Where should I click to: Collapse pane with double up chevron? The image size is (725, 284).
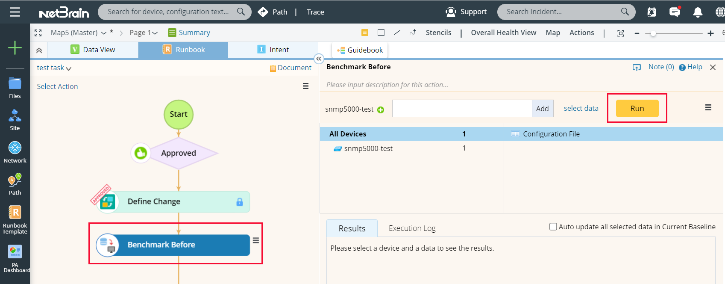point(39,50)
